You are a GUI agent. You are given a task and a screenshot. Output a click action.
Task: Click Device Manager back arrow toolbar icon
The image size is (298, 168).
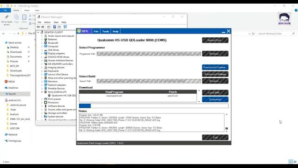(x=38, y=27)
